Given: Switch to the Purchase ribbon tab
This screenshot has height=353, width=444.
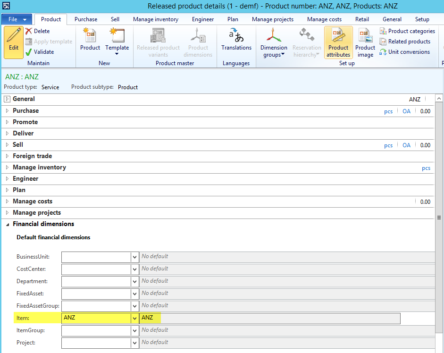Looking at the screenshot, I should [x=86, y=19].
